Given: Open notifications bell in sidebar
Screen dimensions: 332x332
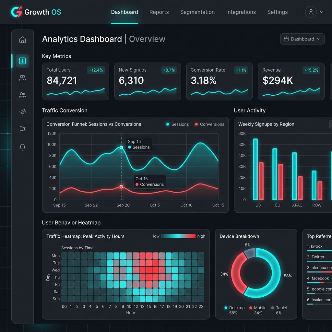Looking at the screenshot, I should pos(22,147).
